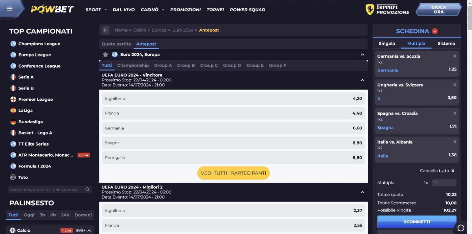The image size is (472, 234).
Task: Remove Germania vs. Scozia from betslip
Action: tap(454, 56)
